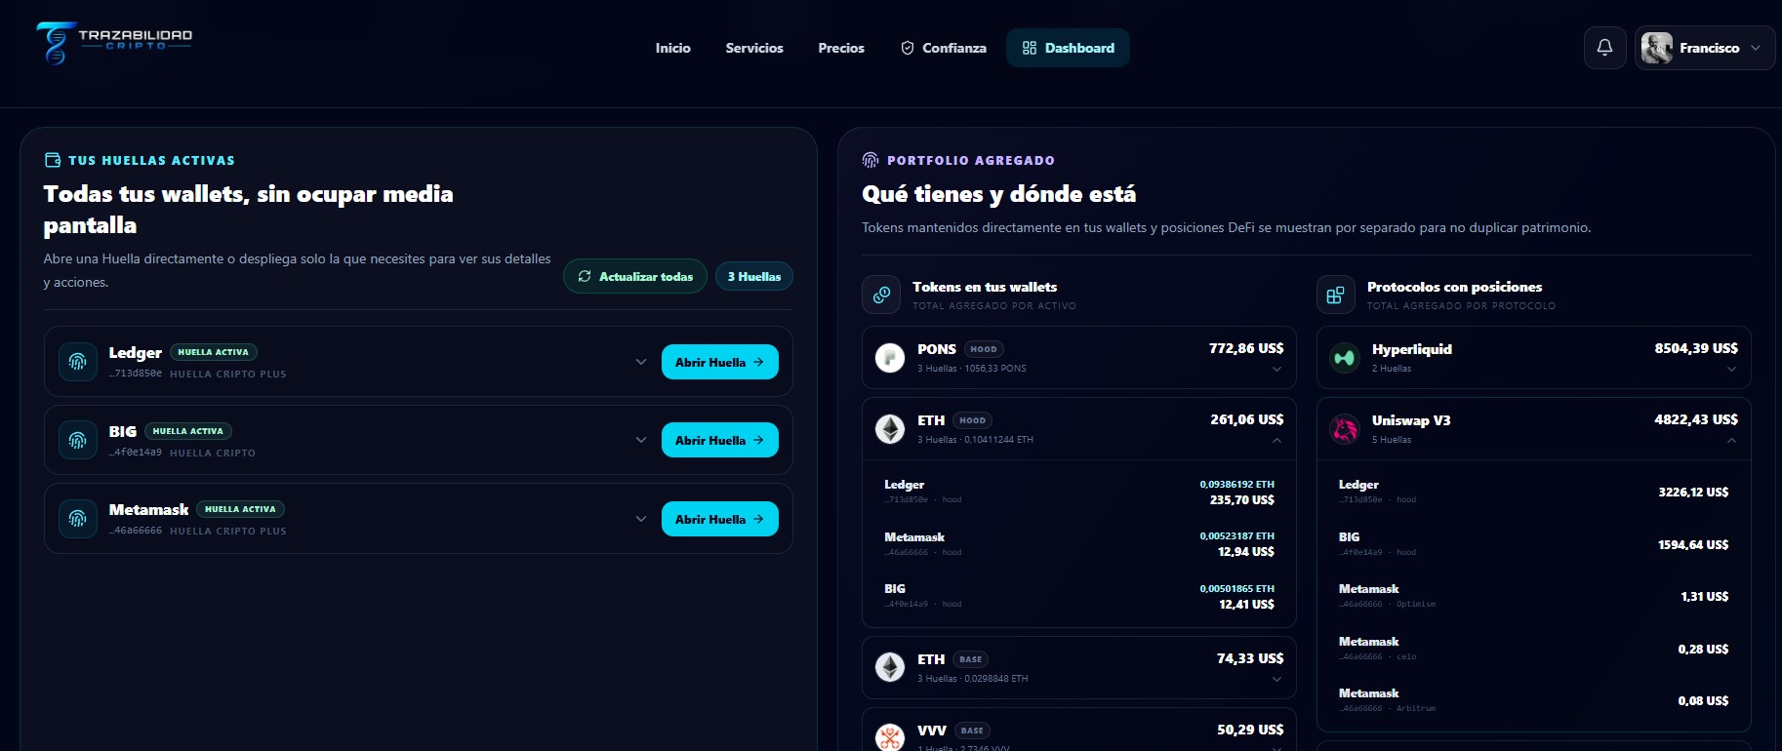Collapse the ETH HOOD token card

click(x=1276, y=441)
